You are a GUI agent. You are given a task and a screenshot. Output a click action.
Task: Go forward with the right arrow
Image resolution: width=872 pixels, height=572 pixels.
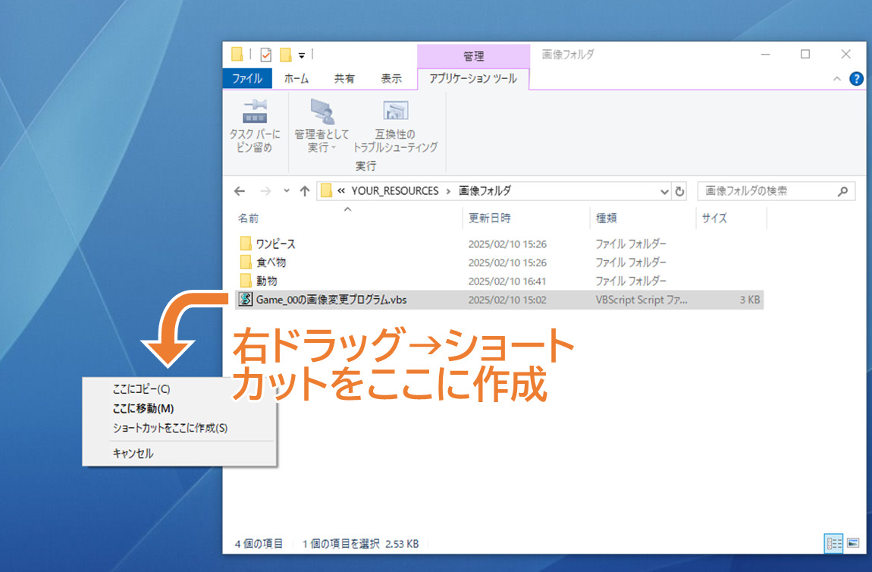coord(266,191)
